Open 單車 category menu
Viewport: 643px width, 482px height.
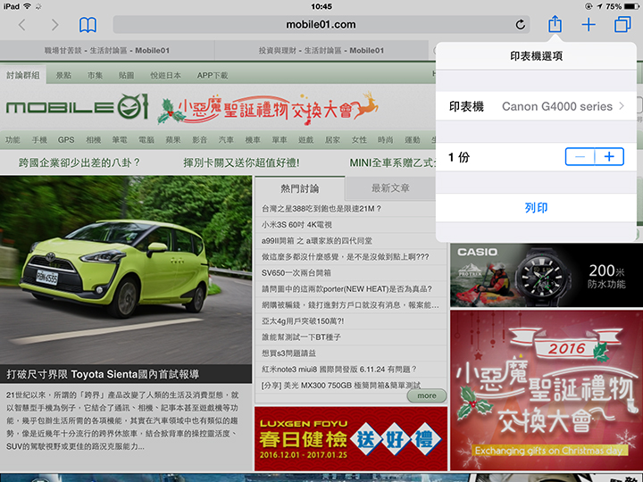pyautogui.click(x=280, y=140)
